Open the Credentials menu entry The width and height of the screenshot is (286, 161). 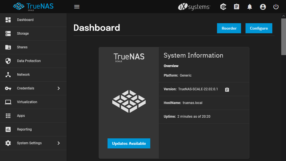tap(34, 88)
